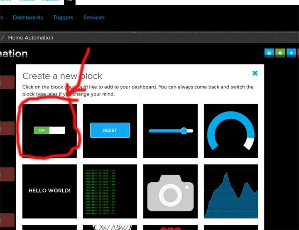Select the blue gauge block
The height and width of the screenshot is (230, 299).
[231, 131]
